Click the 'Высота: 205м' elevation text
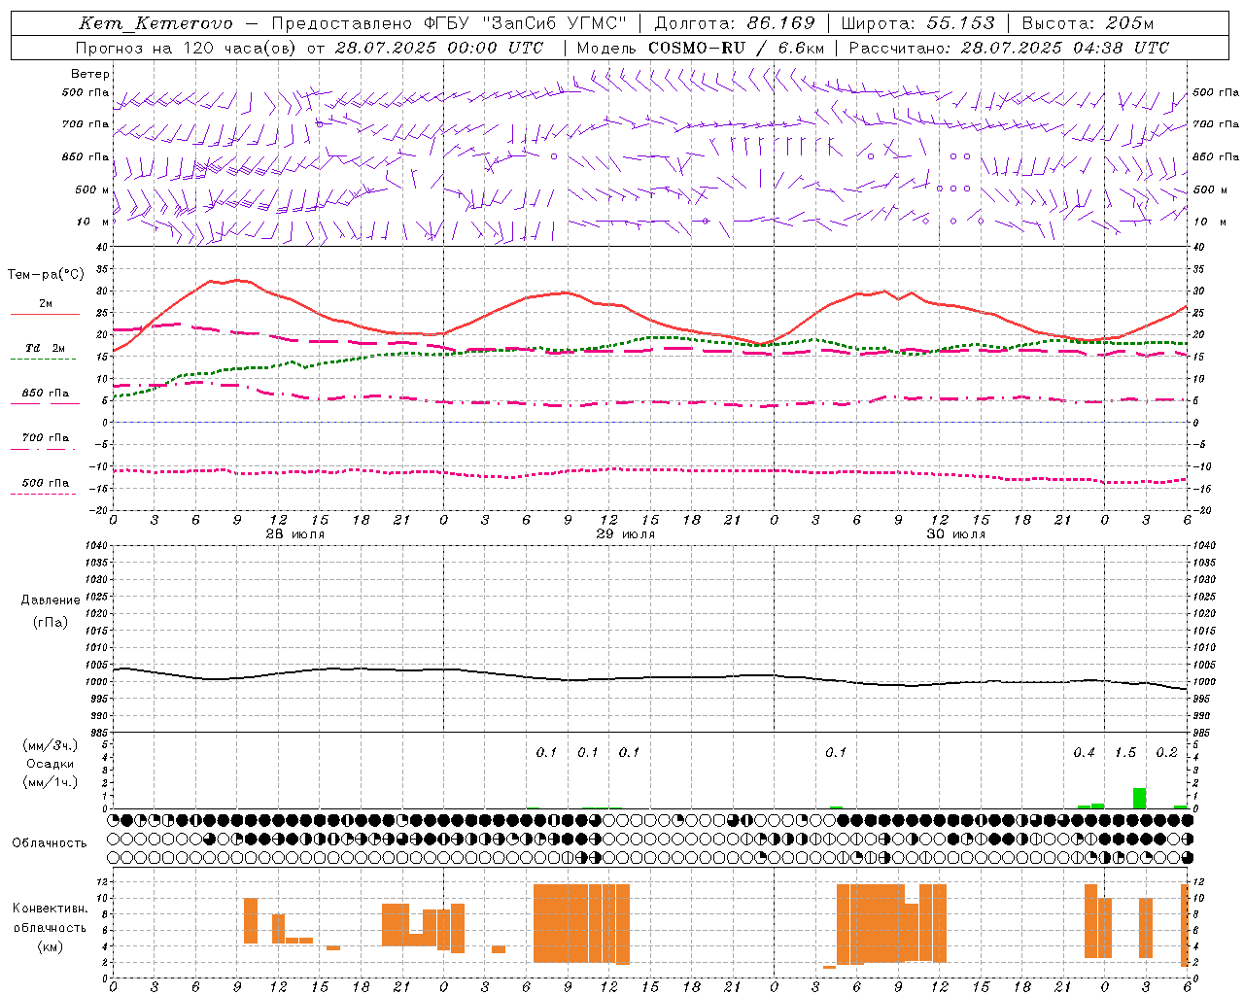 pos(1088,23)
